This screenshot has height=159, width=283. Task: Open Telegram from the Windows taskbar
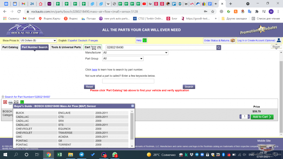point(82,155)
